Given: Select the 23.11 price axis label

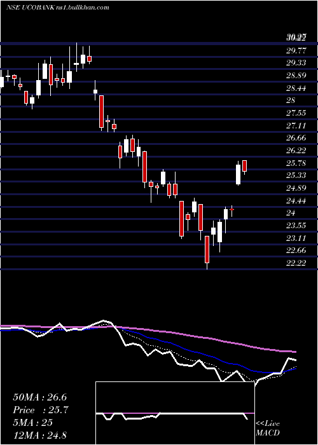Looking at the screenshot, I should tap(296, 238).
